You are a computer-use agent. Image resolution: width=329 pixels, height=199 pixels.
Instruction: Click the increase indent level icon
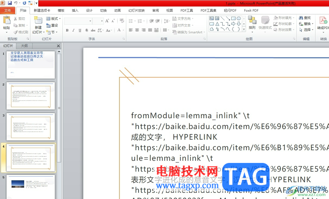click(x=158, y=21)
